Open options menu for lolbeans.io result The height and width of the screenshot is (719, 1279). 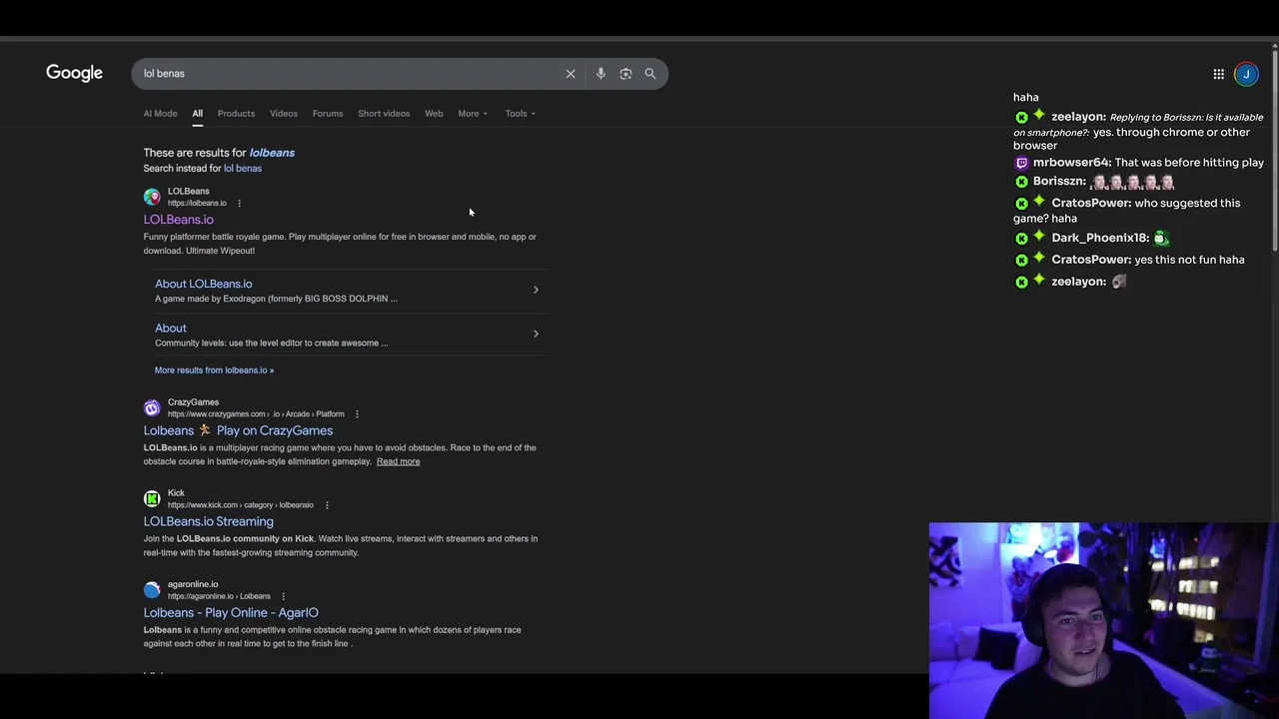(239, 204)
